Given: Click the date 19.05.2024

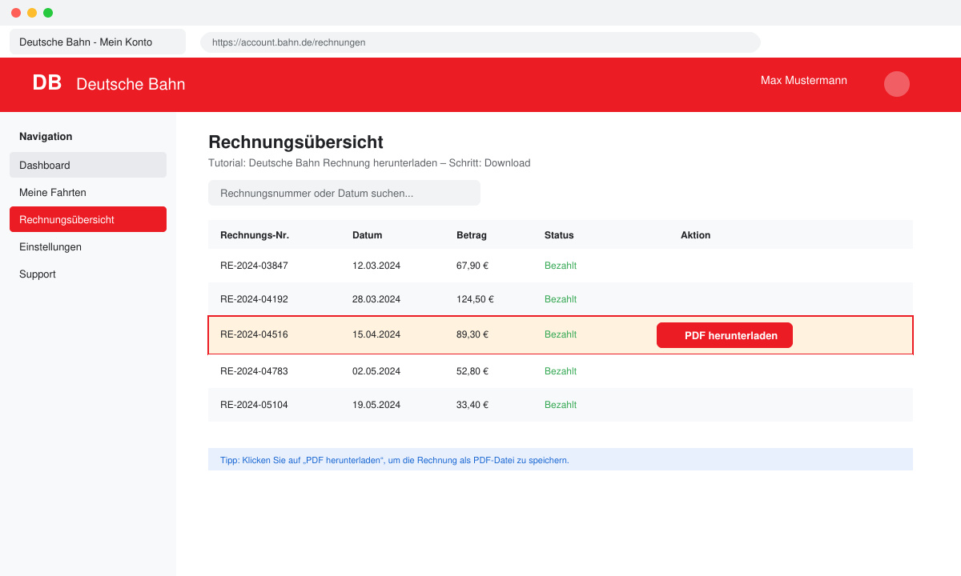Looking at the screenshot, I should 376,405.
